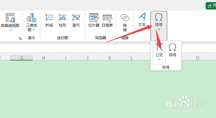Image resolution: width=216 pixels, height=118 pixels.
Task: Select column J header
Action: tap(87, 58)
